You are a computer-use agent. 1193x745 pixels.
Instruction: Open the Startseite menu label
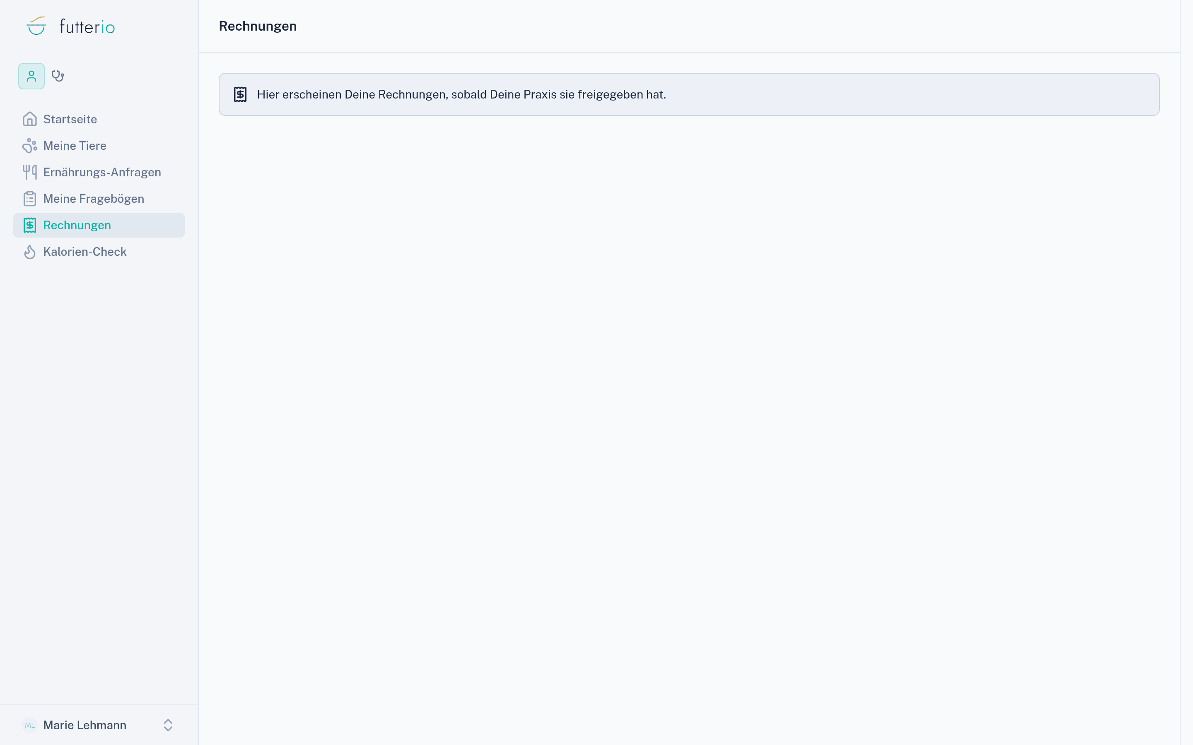(70, 119)
